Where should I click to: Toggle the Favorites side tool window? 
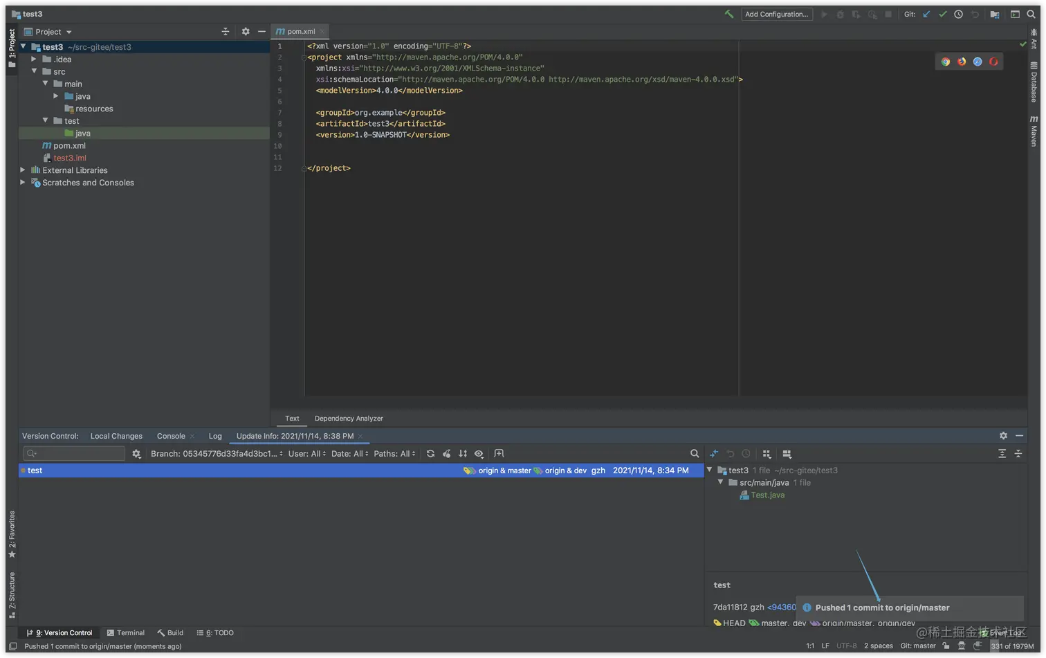pyautogui.click(x=12, y=533)
